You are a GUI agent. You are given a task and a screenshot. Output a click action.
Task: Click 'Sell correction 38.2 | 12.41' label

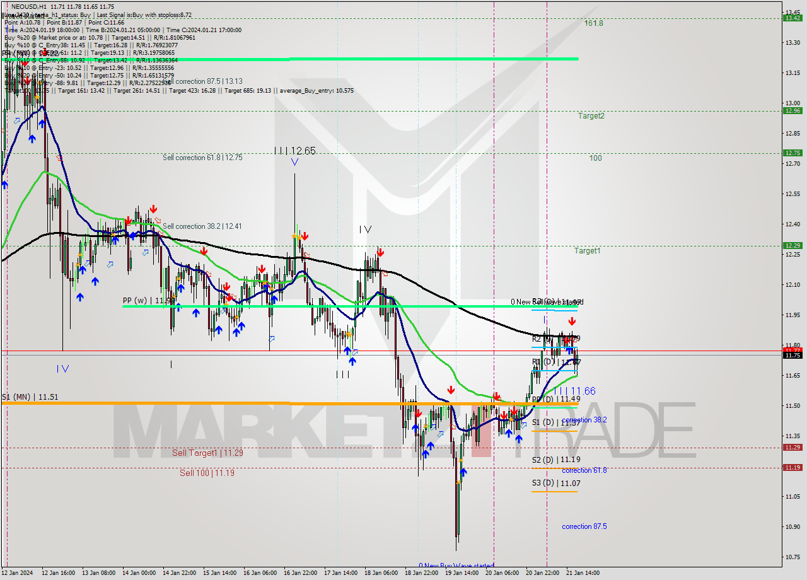point(202,226)
